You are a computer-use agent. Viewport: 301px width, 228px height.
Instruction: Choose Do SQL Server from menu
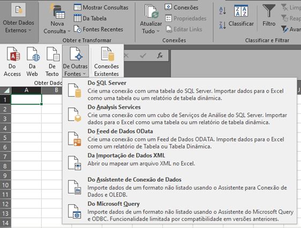(179, 90)
